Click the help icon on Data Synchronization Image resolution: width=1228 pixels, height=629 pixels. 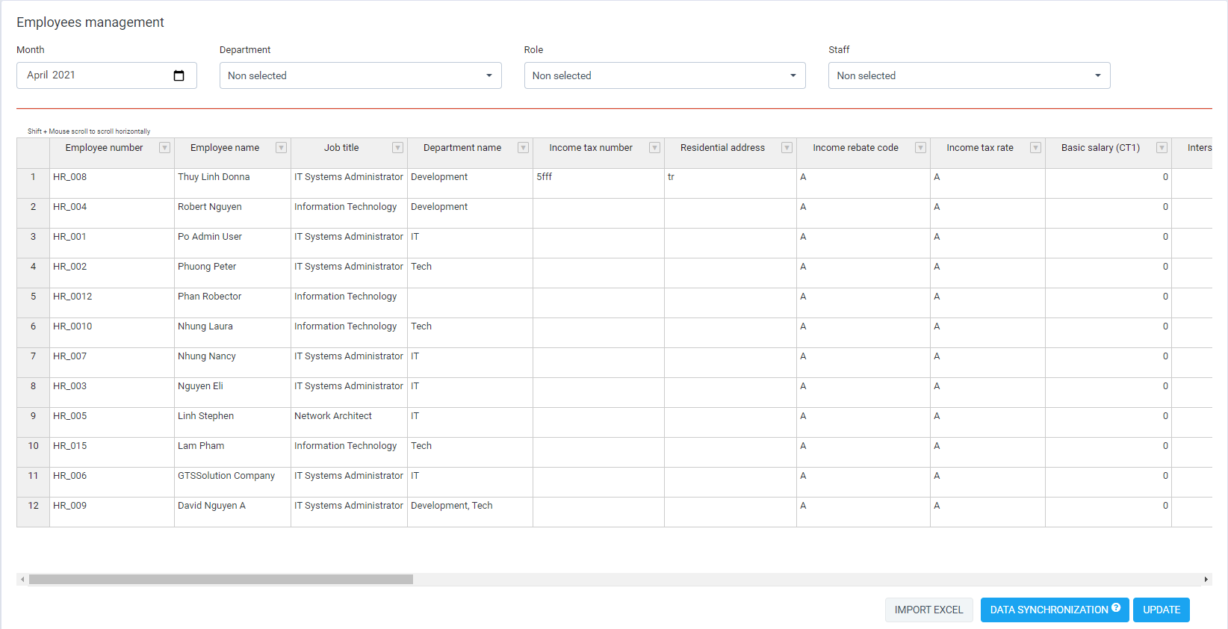click(x=1116, y=608)
